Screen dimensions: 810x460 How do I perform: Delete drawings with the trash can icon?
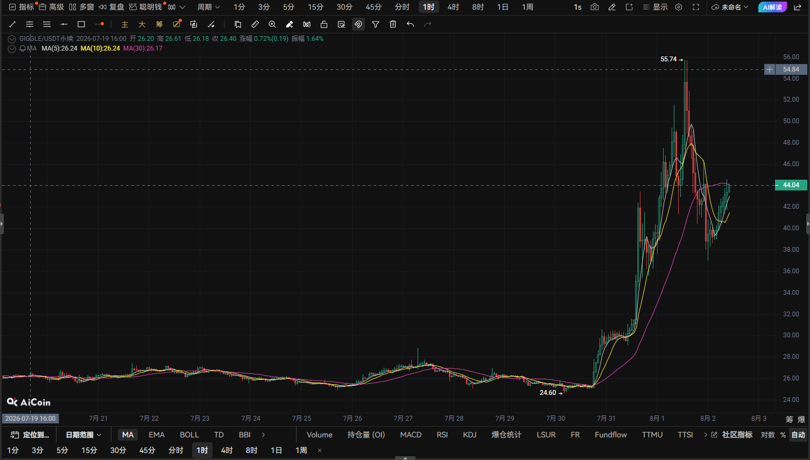point(393,24)
